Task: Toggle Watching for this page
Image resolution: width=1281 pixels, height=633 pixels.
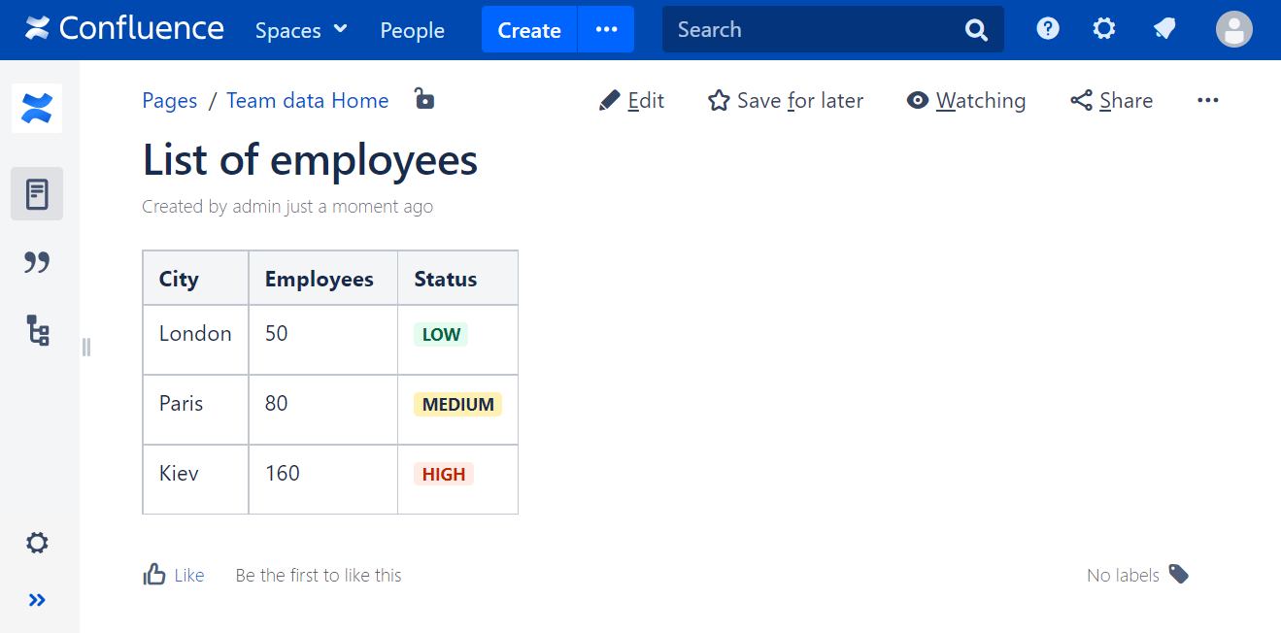Action: pos(966,101)
